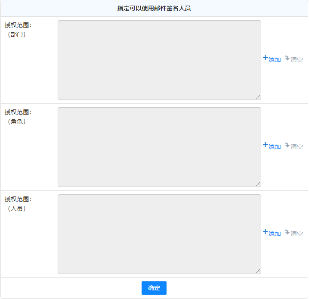Click the clear arrow icon in department row
309x299 pixels.
point(287,58)
